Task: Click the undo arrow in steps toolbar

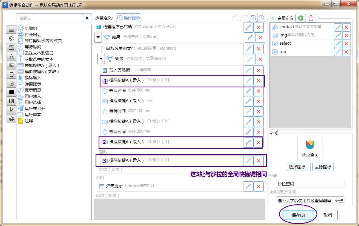Action: [237, 18]
